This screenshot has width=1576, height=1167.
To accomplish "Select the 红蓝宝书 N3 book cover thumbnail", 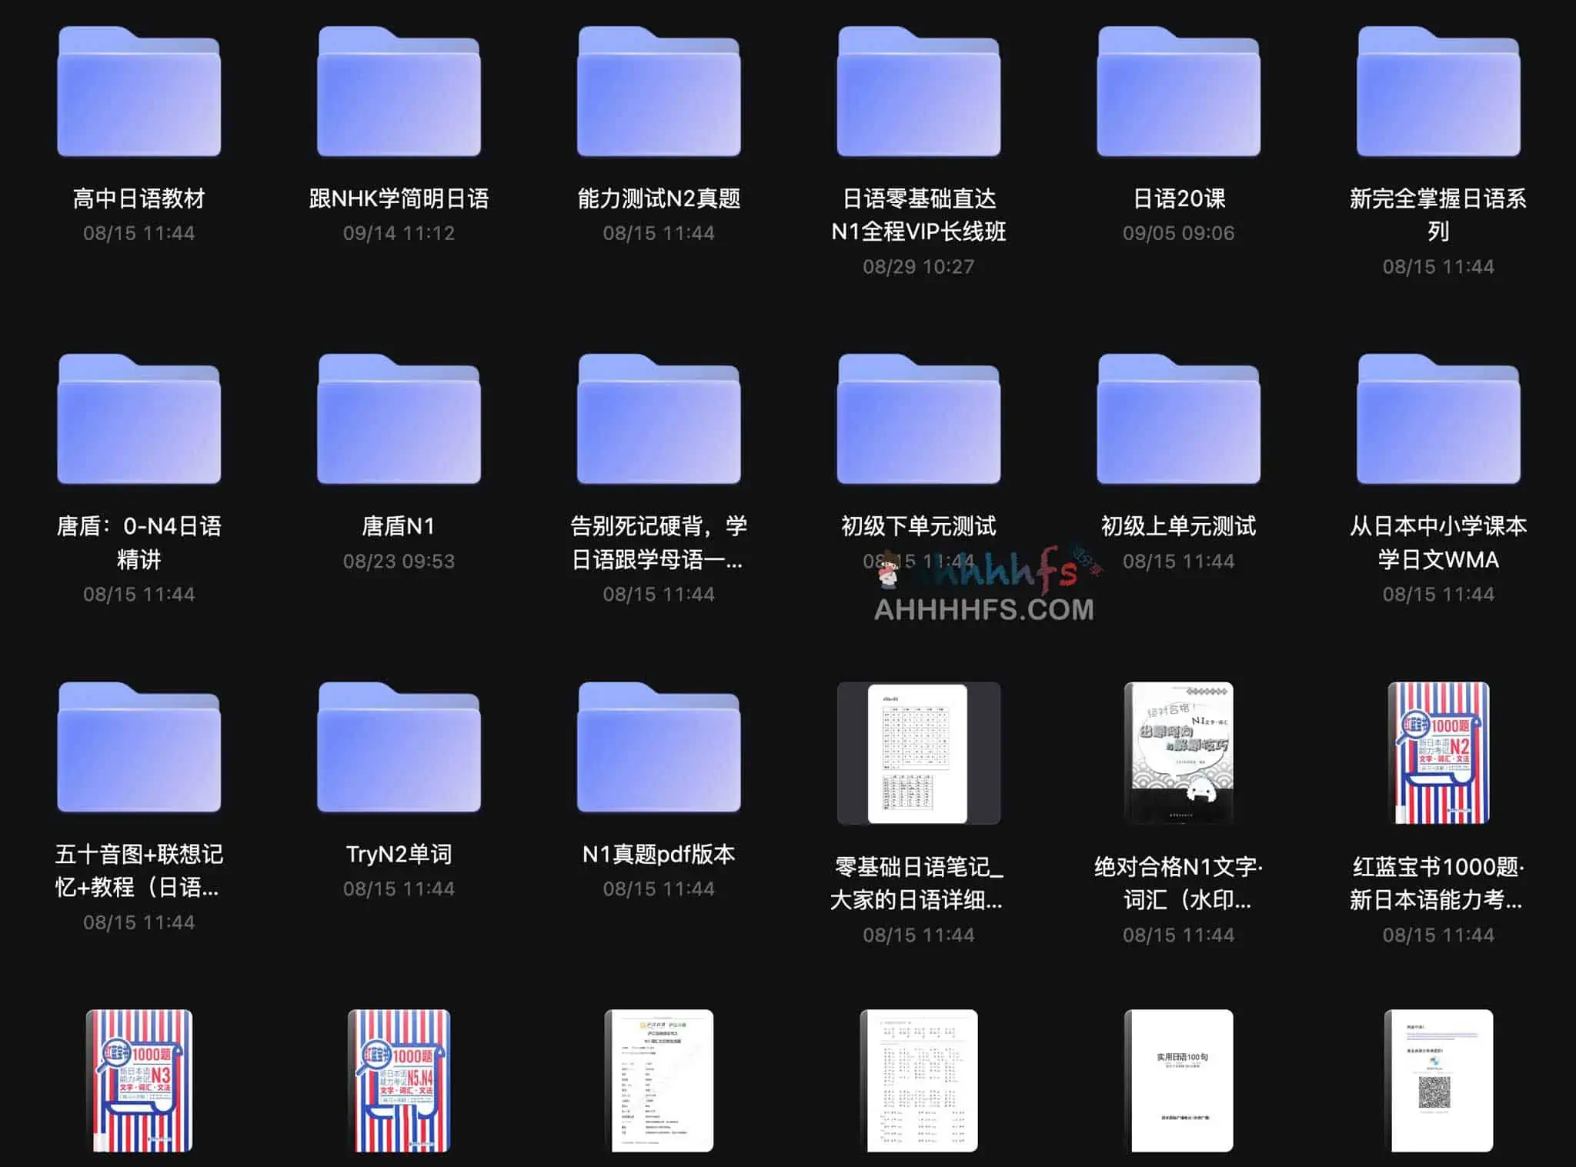I will point(139,1080).
